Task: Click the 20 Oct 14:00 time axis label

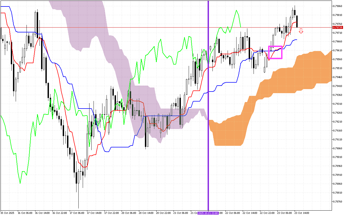Action: click(x=145, y=213)
